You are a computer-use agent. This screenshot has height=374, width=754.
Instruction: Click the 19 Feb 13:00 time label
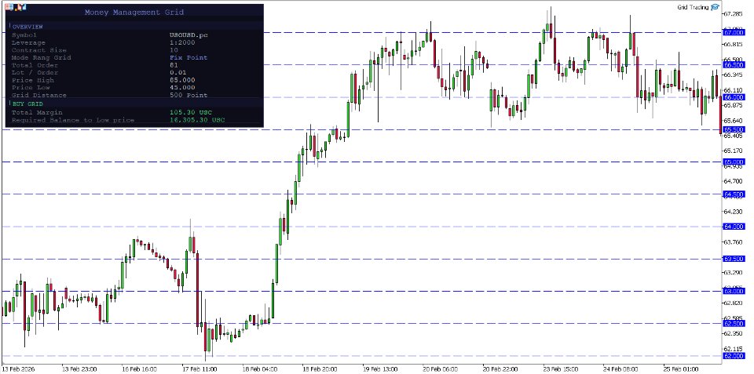(x=380, y=369)
